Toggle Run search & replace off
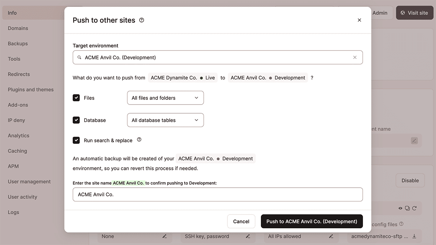The width and height of the screenshot is (436, 245). pos(76,140)
